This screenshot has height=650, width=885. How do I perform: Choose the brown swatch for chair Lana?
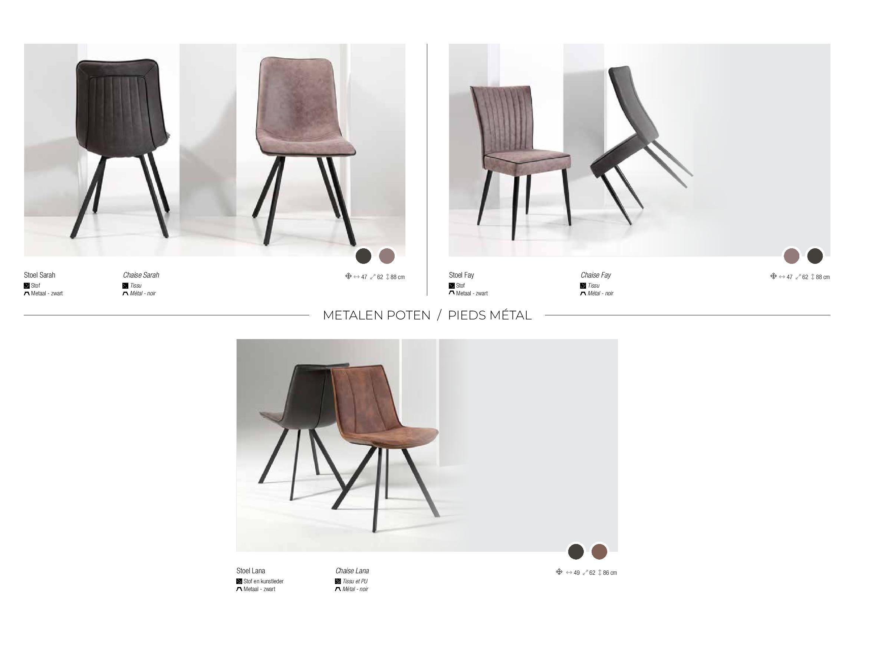click(599, 552)
